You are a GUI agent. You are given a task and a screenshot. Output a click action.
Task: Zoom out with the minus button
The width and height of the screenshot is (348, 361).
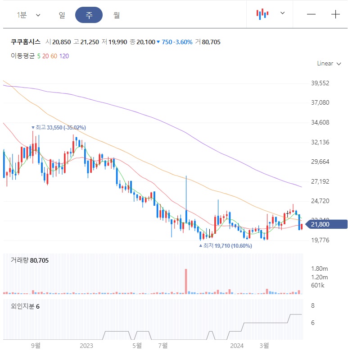[x=311, y=14]
